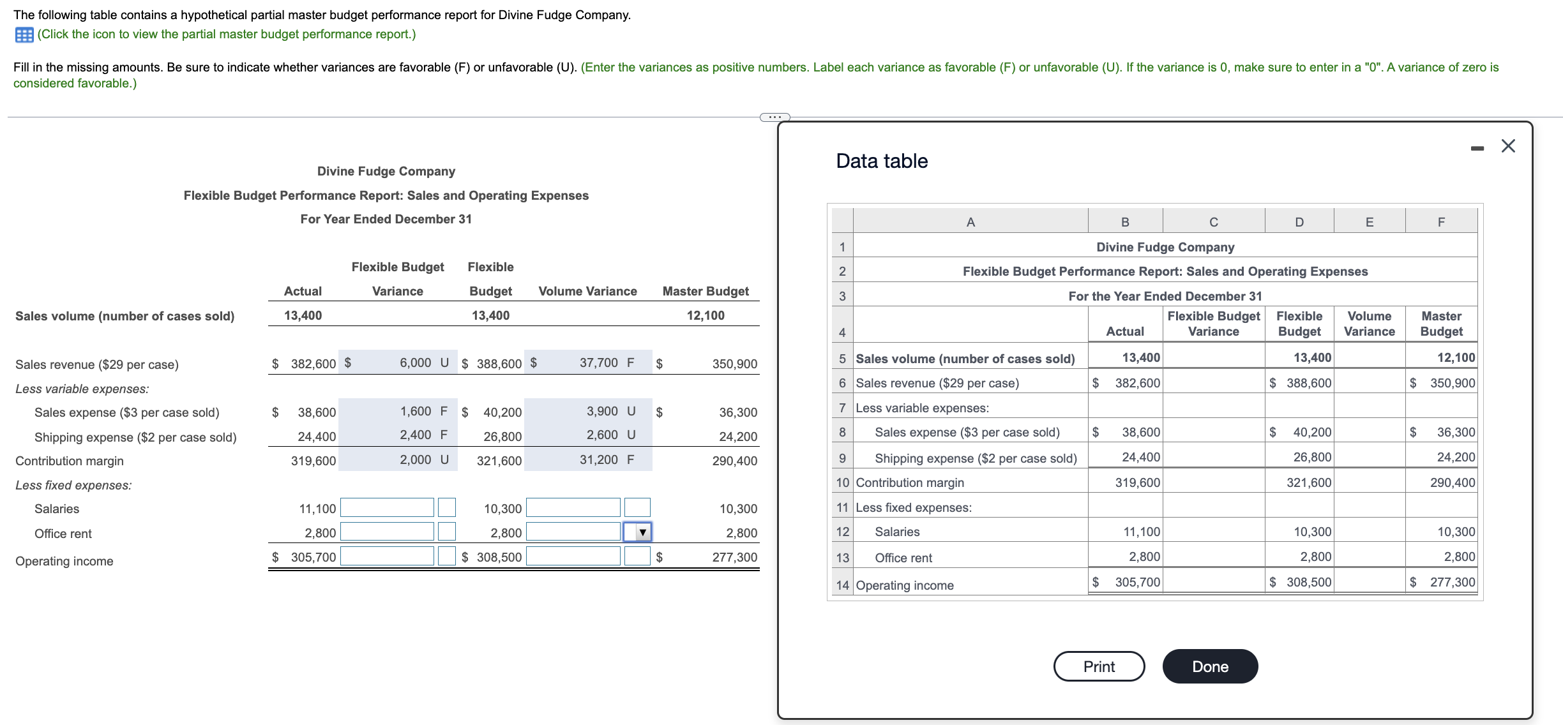Click Salaries volume variance amount field

[x=573, y=508]
